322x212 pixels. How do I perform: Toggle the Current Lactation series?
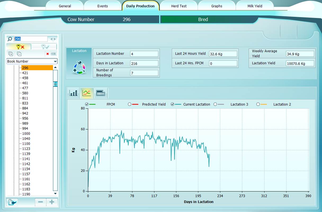173,104
